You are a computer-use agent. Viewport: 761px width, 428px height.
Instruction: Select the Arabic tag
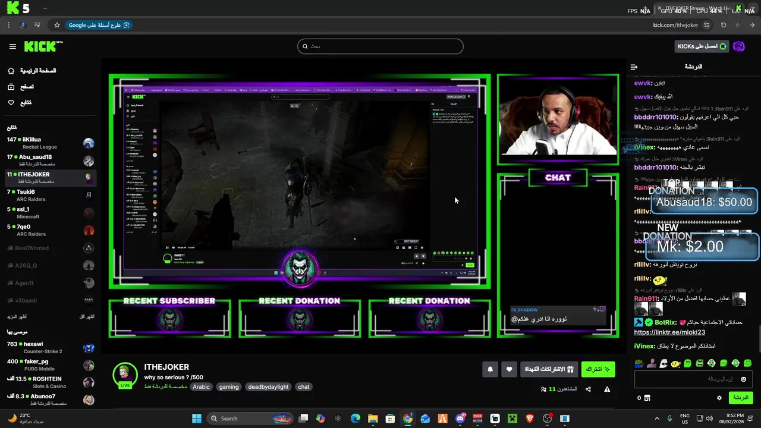[202, 387]
